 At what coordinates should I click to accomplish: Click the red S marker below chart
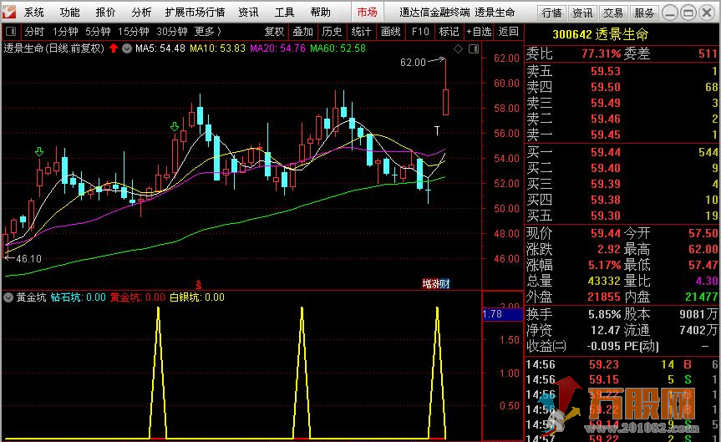(x=199, y=284)
